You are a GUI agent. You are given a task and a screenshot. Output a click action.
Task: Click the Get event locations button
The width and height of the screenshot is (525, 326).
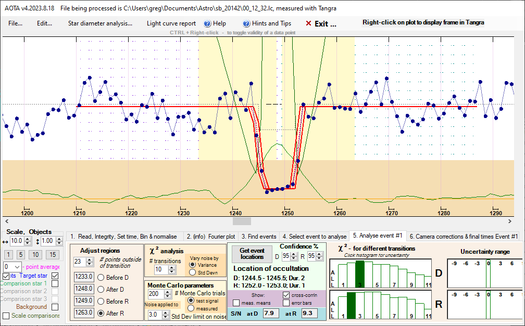click(x=252, y=254)
